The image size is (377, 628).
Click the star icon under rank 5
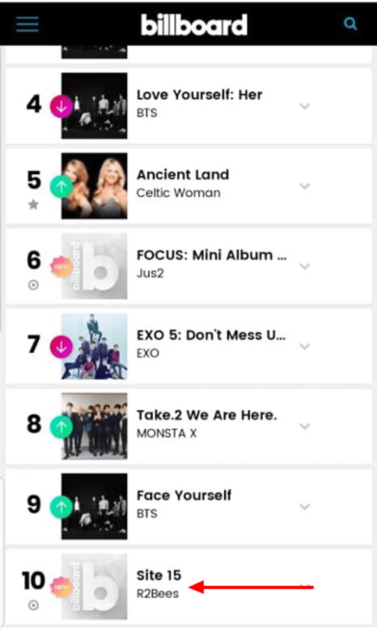(33, 205)
